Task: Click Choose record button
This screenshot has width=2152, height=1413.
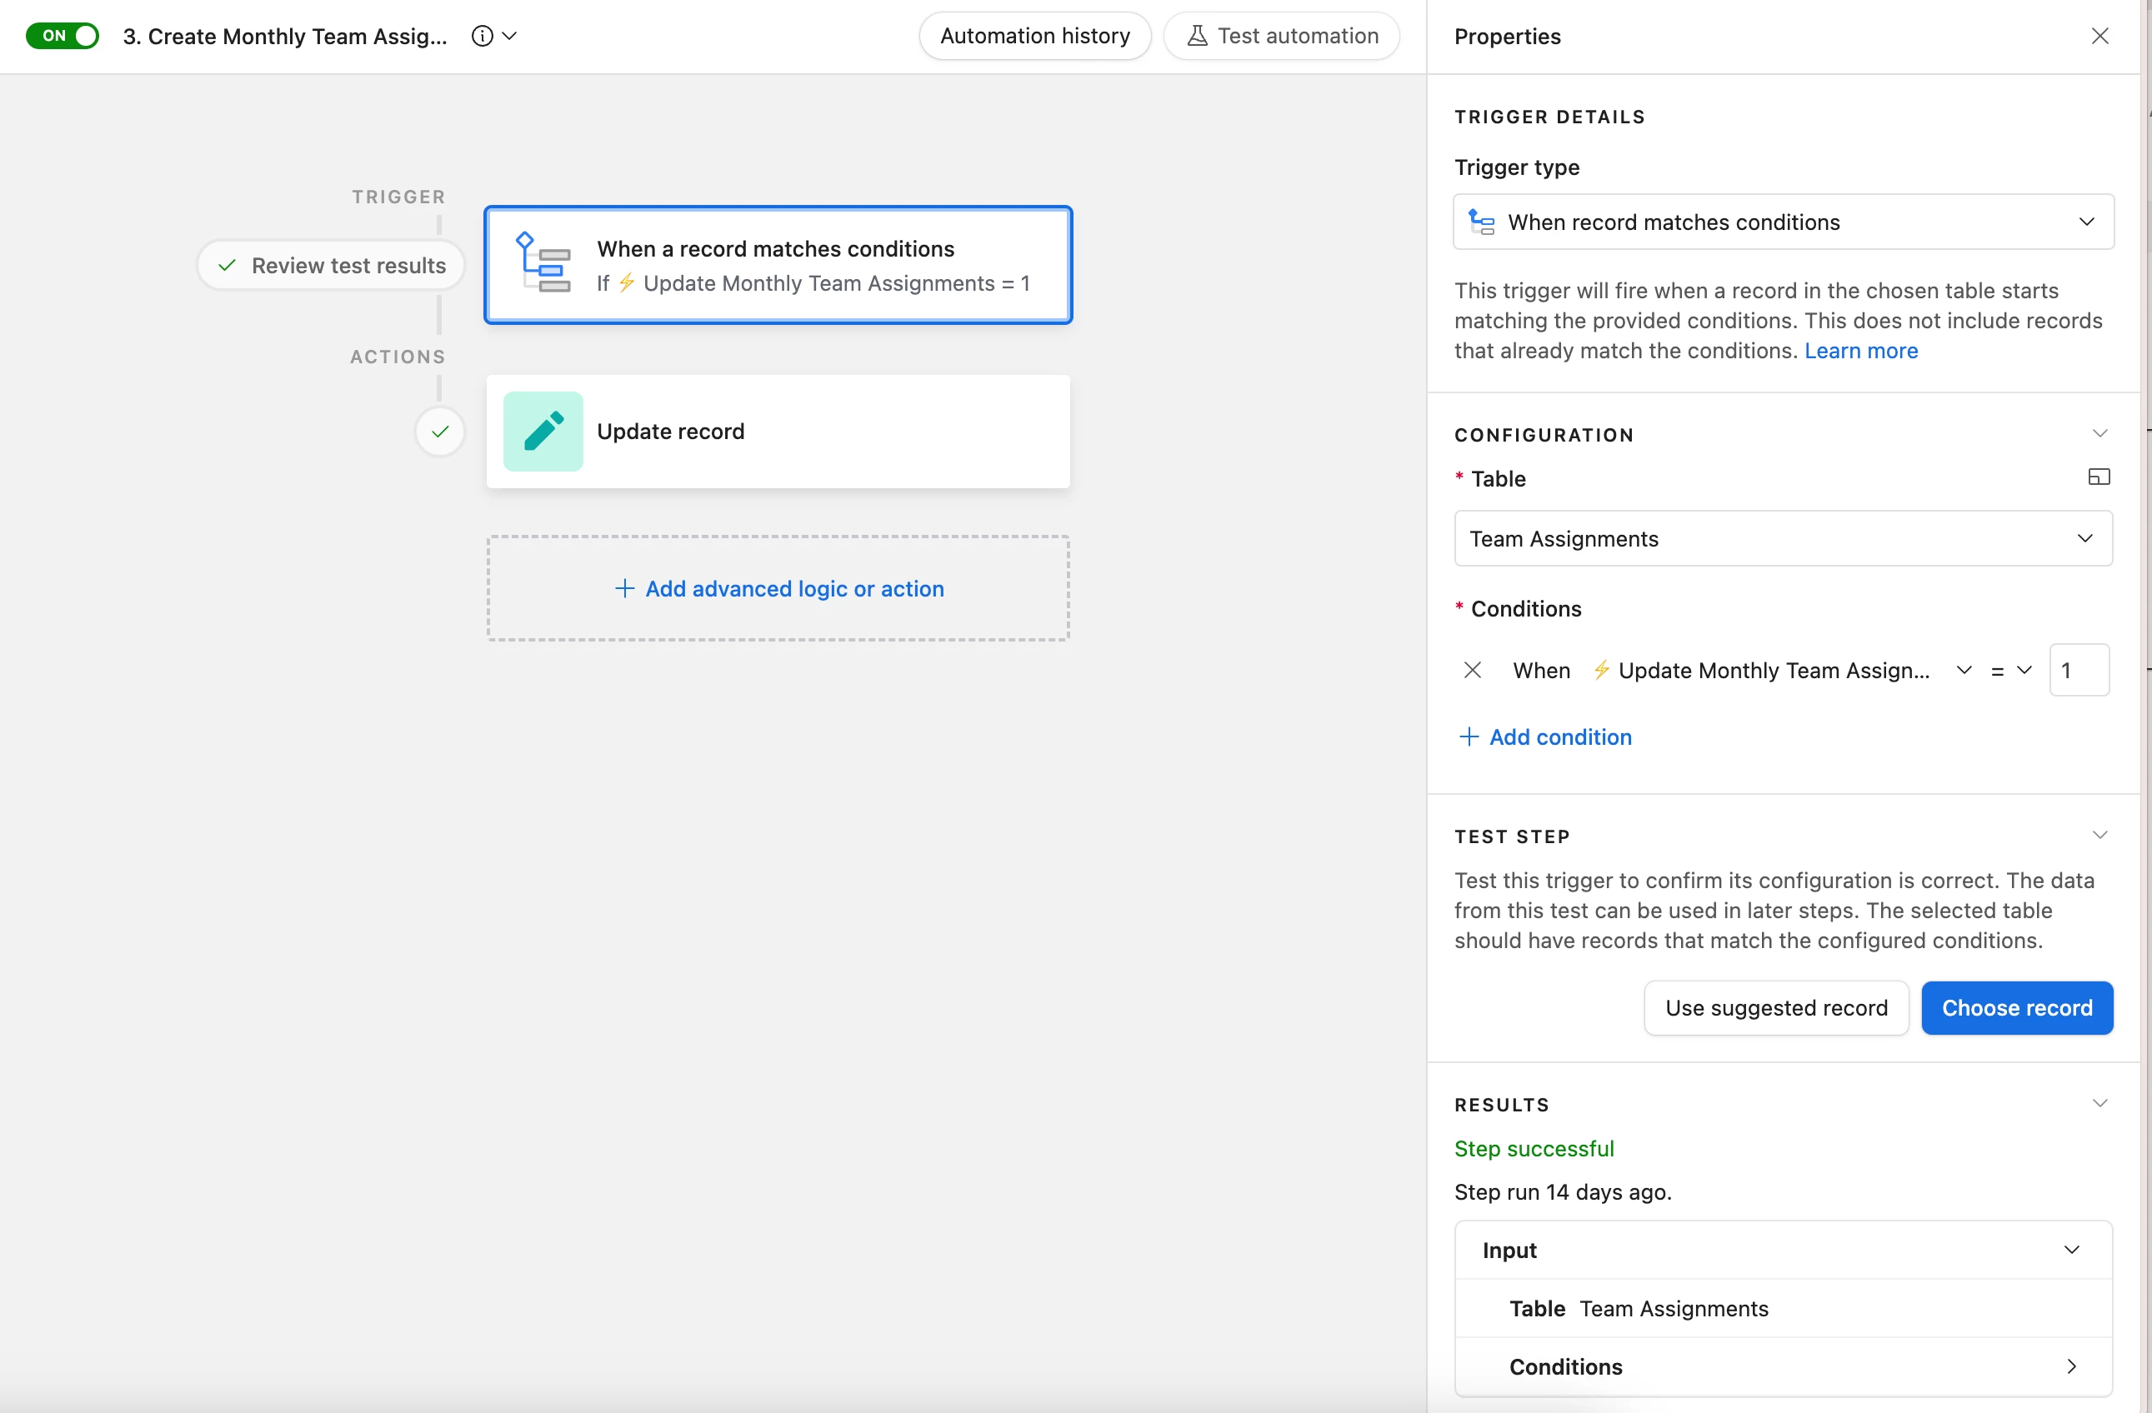Action: click(x=2016, y=1008)
